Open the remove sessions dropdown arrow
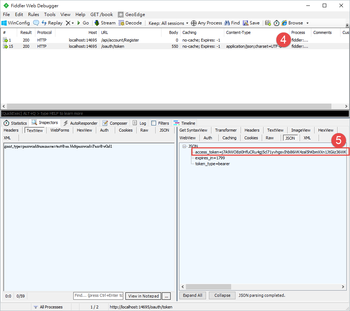350x311 pixels. (72, 23)
